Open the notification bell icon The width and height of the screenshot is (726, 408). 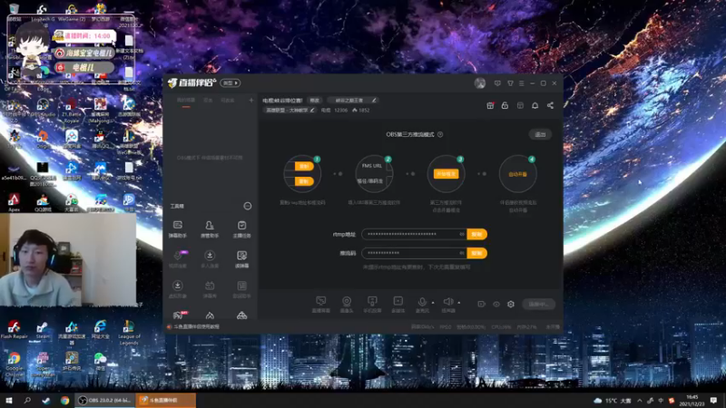[535, 105]
